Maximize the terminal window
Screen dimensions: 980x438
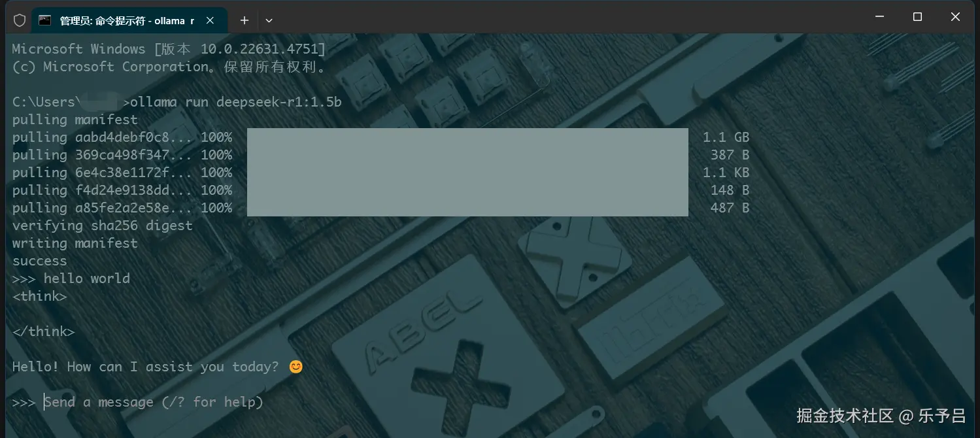(917, 17)
